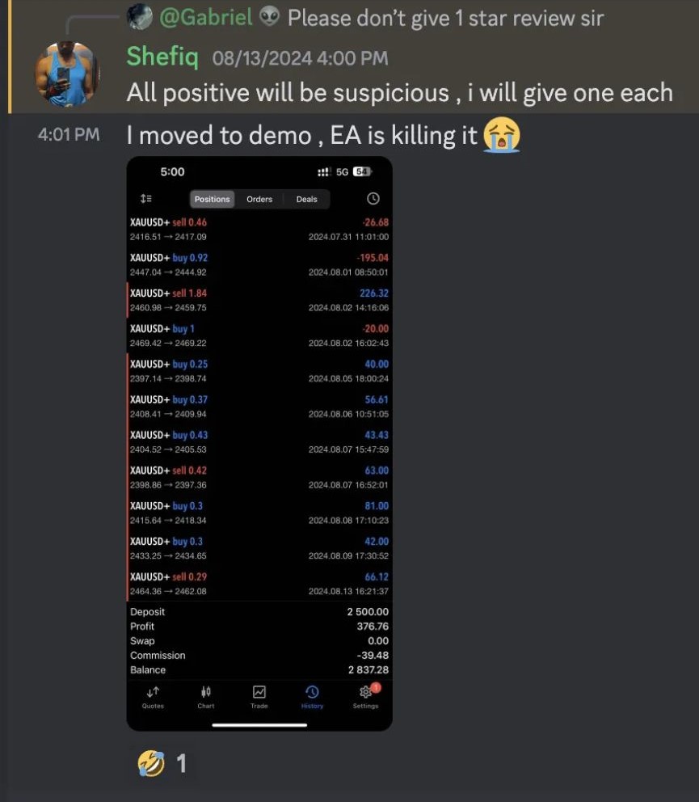This screenshot has height=802, width=699.
Task: Open the attached trading screenshot image
Action: click(259, 444)
